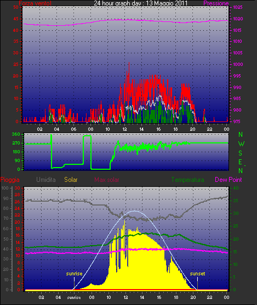Click the 1020 pressure axis value
Image resolution: width=257 pixels, height=305 pixels.
pyautogui.click(x=238, y=19)
